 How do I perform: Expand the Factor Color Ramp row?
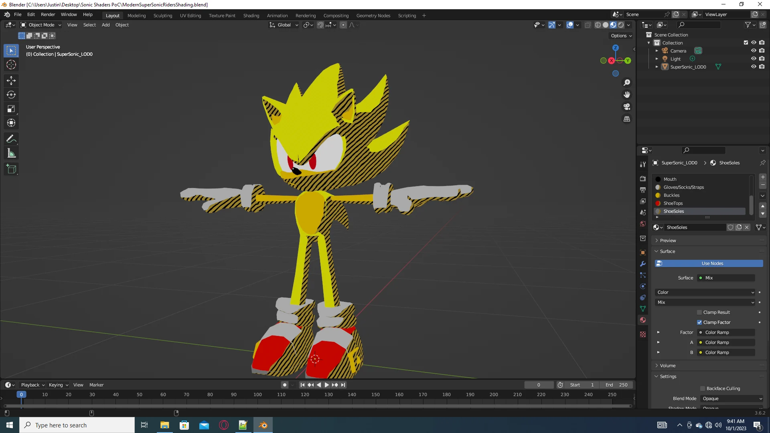pos(659,332)
